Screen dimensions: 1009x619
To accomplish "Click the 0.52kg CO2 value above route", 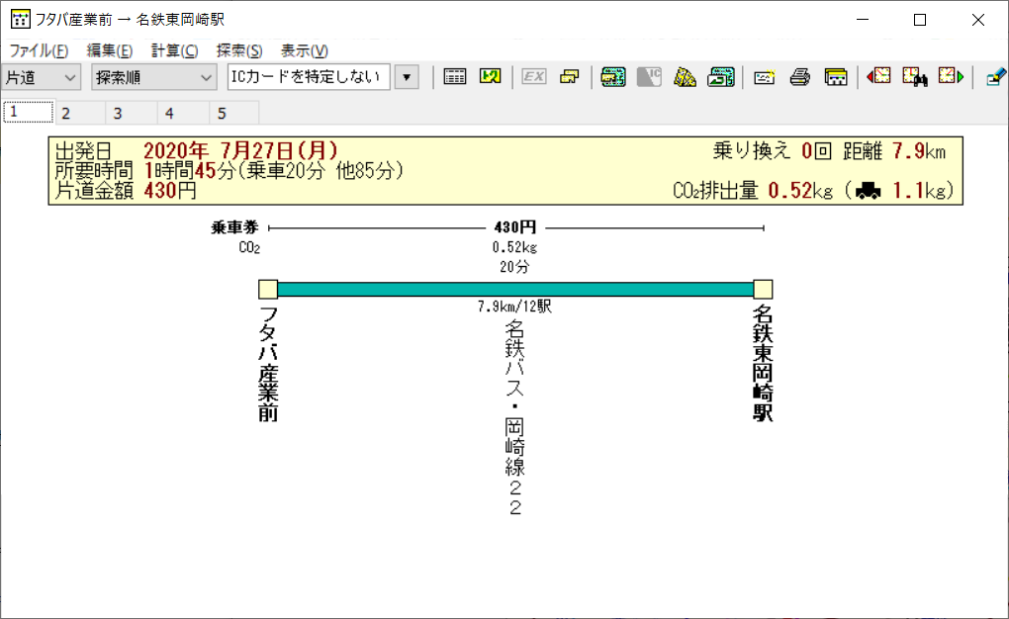I will 514,247.
